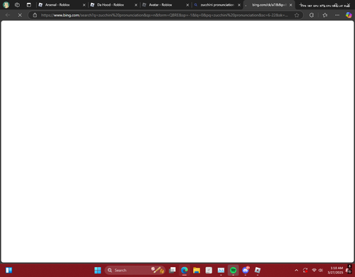The width and height of the screenshot is (355, 277).
Task: Click the taskbar Search box
Action: pyautogui.click(x=135, y=270)
